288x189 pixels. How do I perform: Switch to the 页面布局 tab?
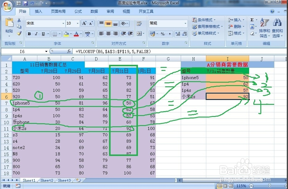coord(58,11)
